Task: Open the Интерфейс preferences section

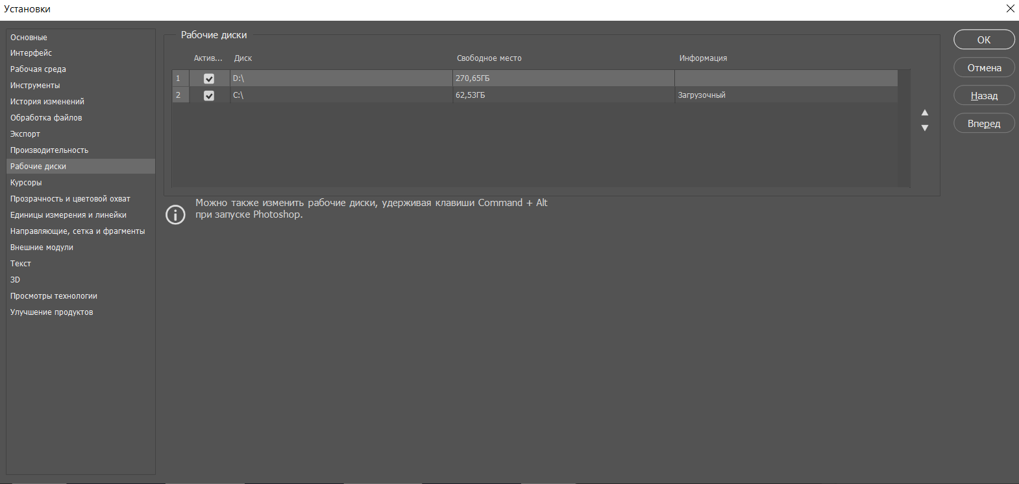Action: [x=81, y=53]
